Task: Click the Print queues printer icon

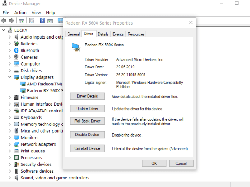Action: pos(16,151)
